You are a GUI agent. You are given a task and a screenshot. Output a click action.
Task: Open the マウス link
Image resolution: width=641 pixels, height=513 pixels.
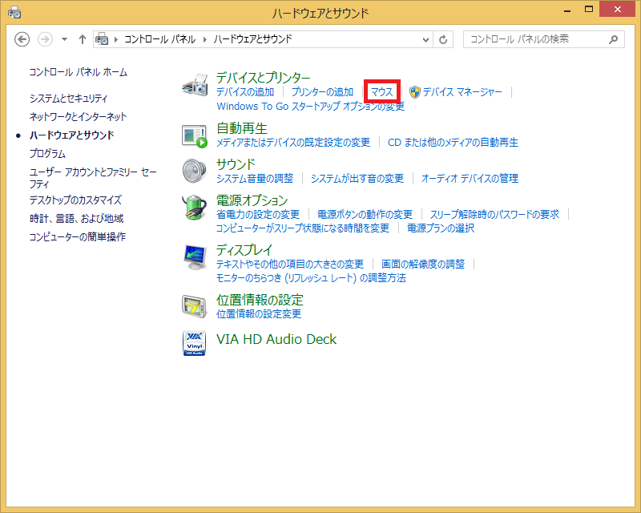point(382,92)
